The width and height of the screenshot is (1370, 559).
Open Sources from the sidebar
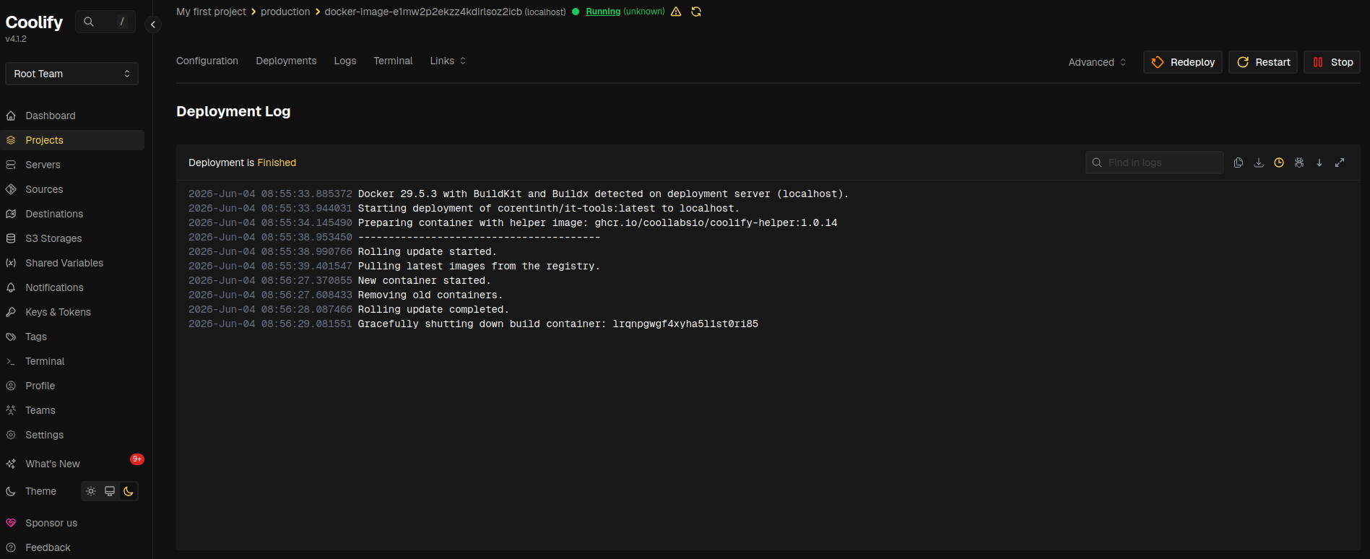pos(72,189)
